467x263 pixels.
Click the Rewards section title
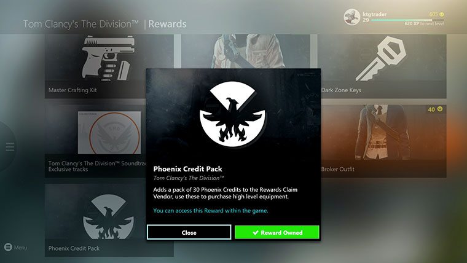pyautogui.click(x=167, y=24)
